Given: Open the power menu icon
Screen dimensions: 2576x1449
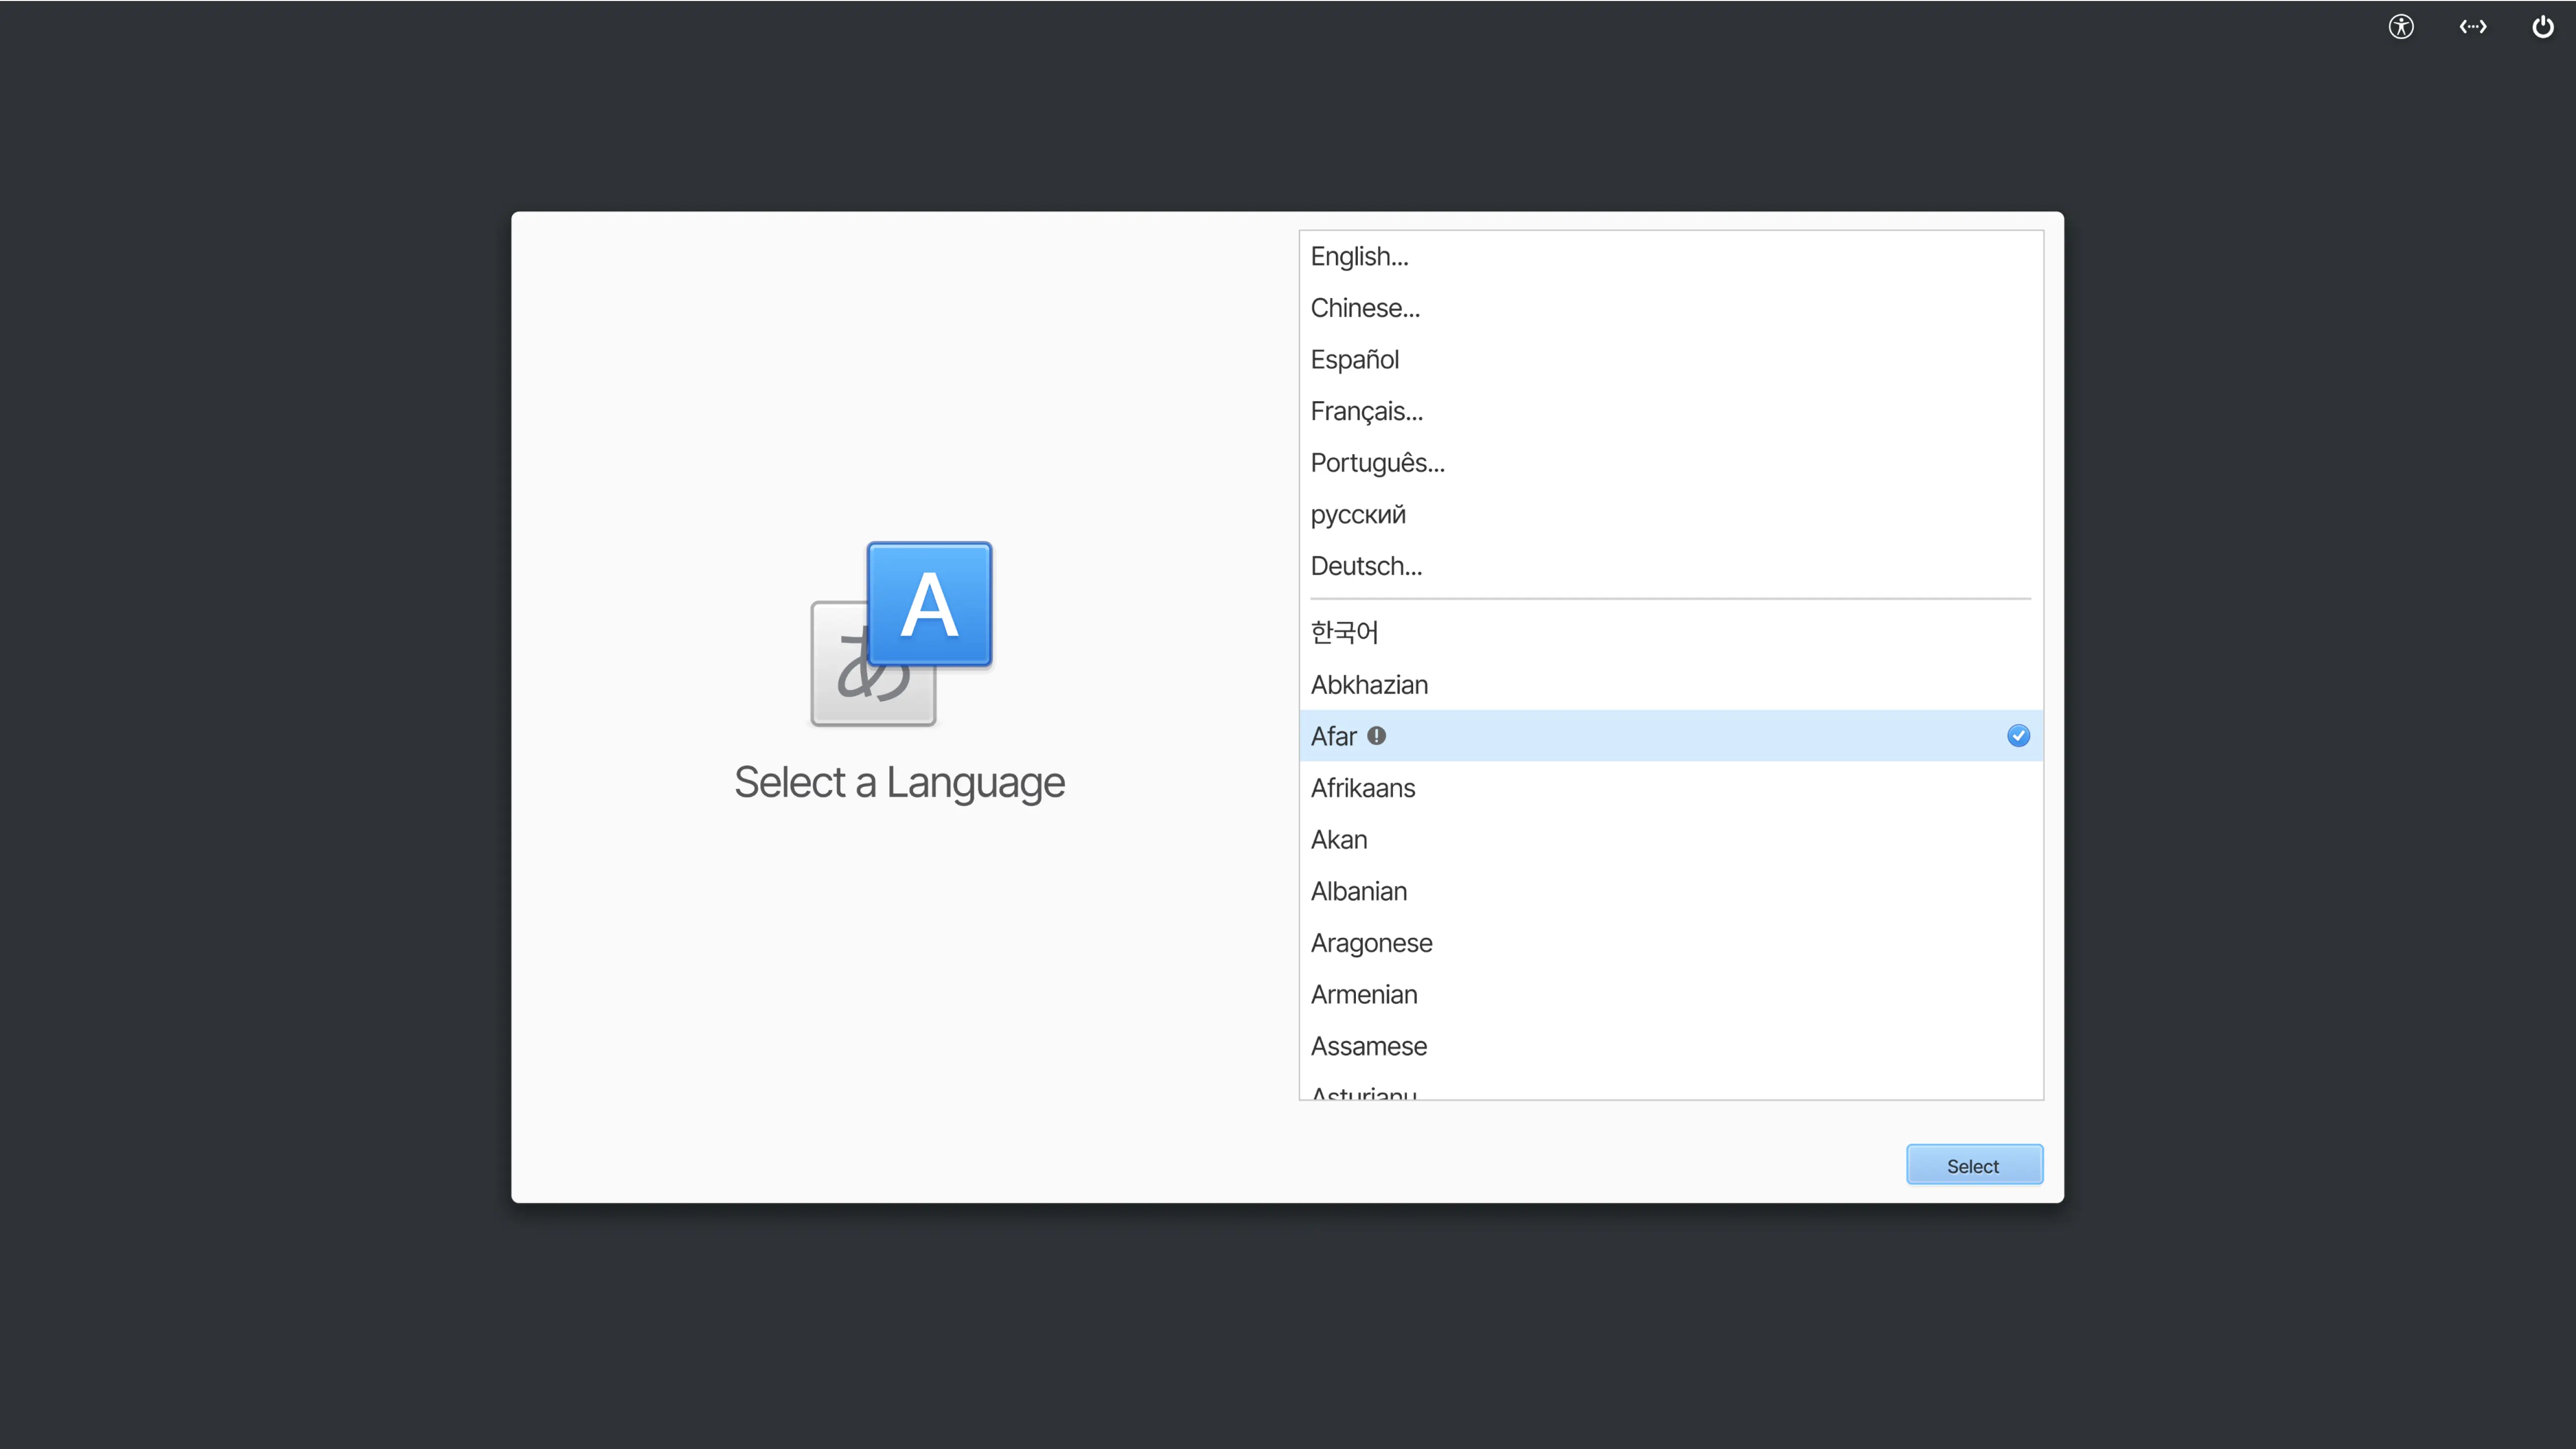Looking at the screenshot, I should tap(2542, 27).
